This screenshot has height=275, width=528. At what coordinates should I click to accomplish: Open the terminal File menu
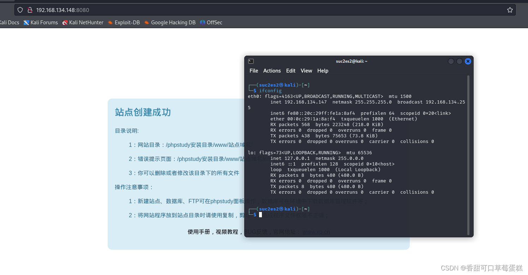pos(254,71)
